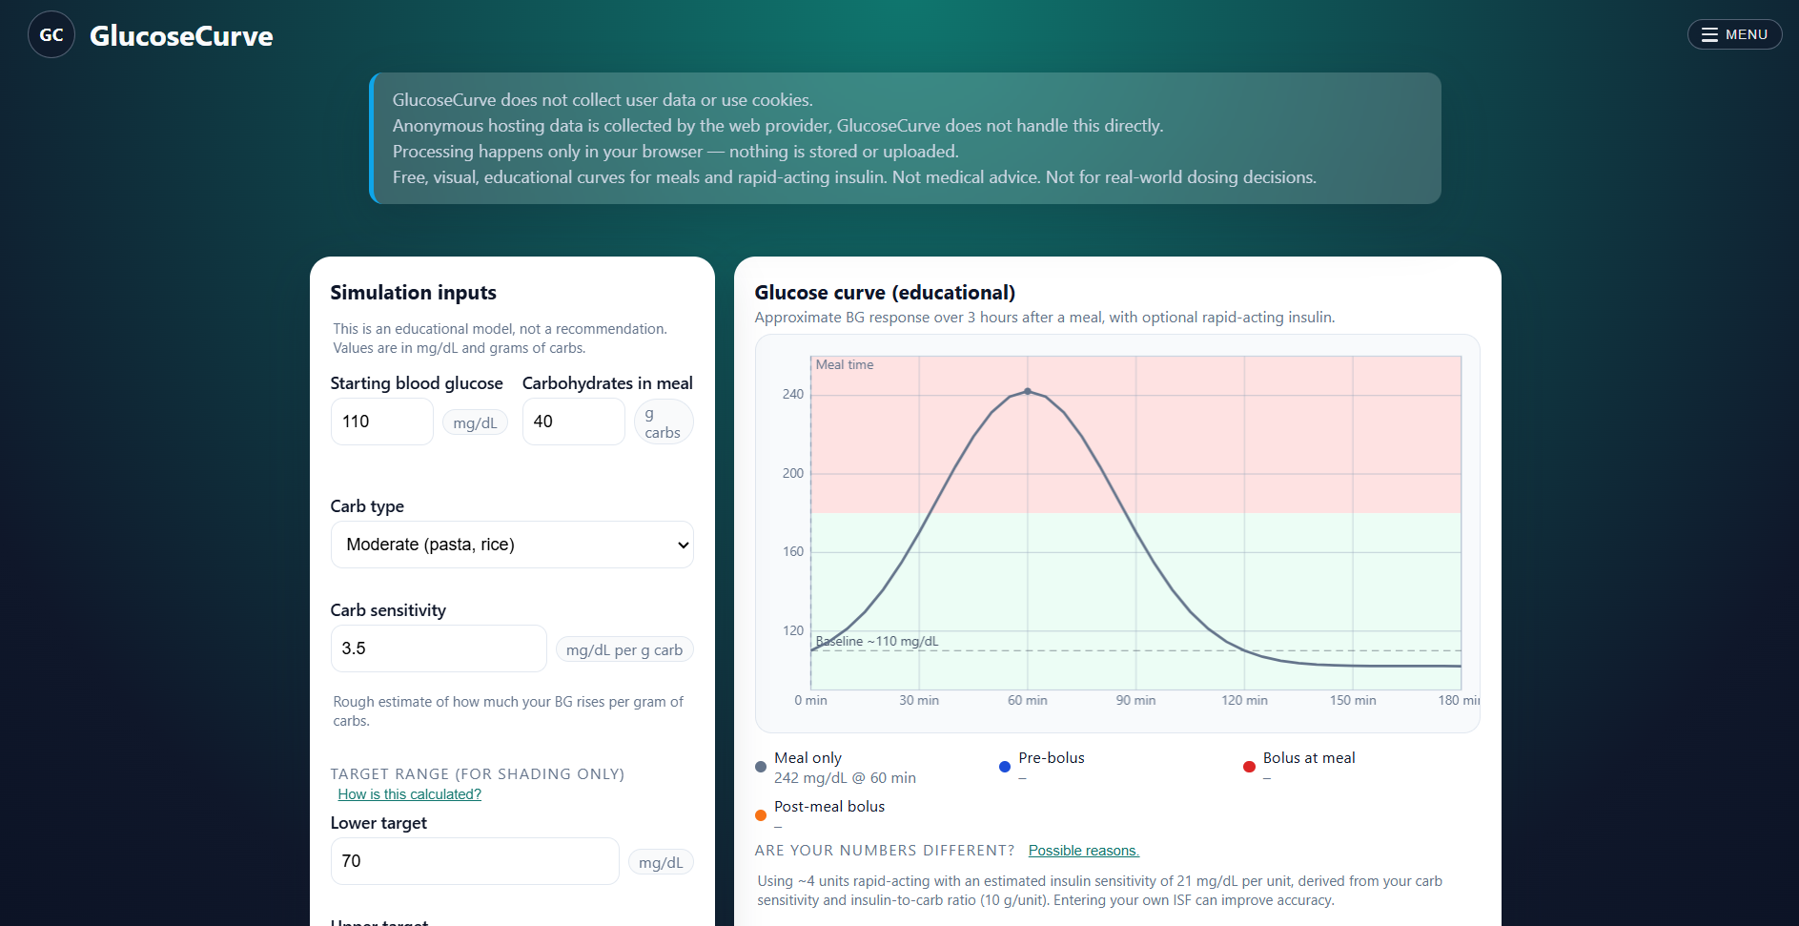
Task: Select the gray Meal only legend dot
Action: tap(760, 767)
